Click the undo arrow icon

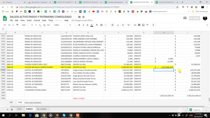click(x=5, y=25)
